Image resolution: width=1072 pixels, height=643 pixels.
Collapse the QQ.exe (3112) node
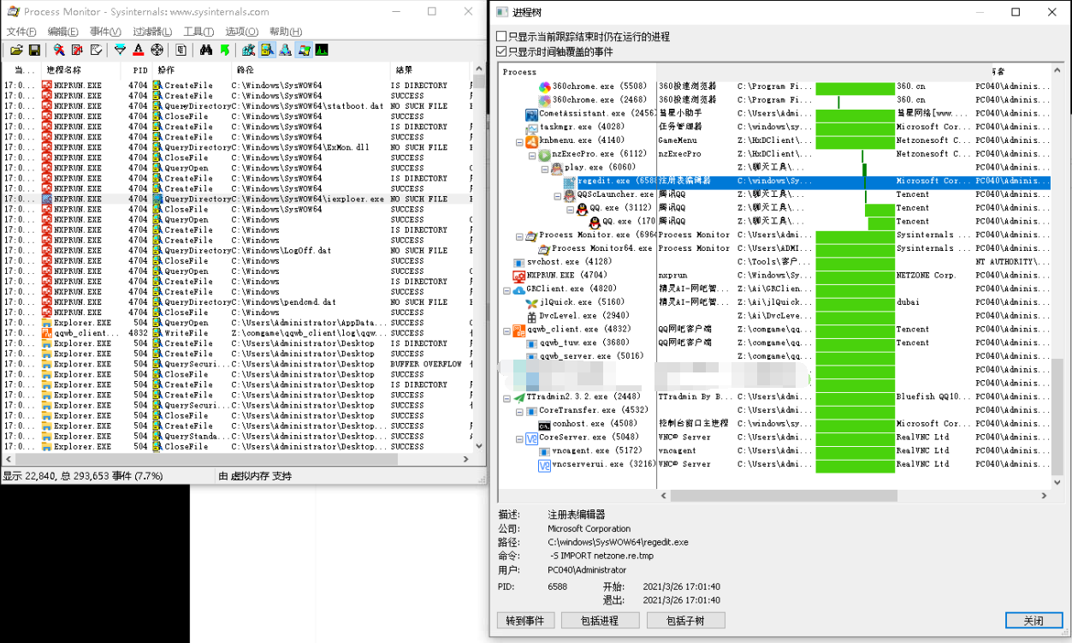point(570,208)
